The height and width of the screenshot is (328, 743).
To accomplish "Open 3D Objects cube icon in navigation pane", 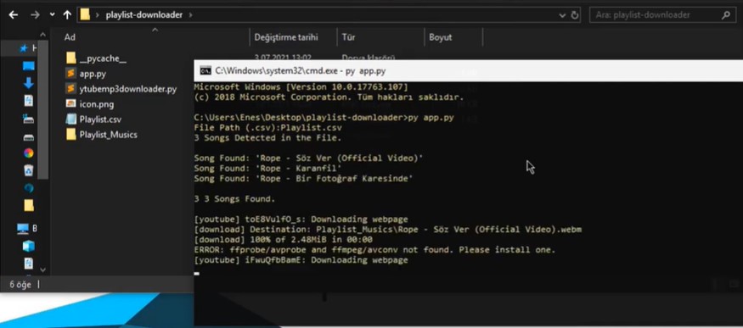I will coord(28,247).
